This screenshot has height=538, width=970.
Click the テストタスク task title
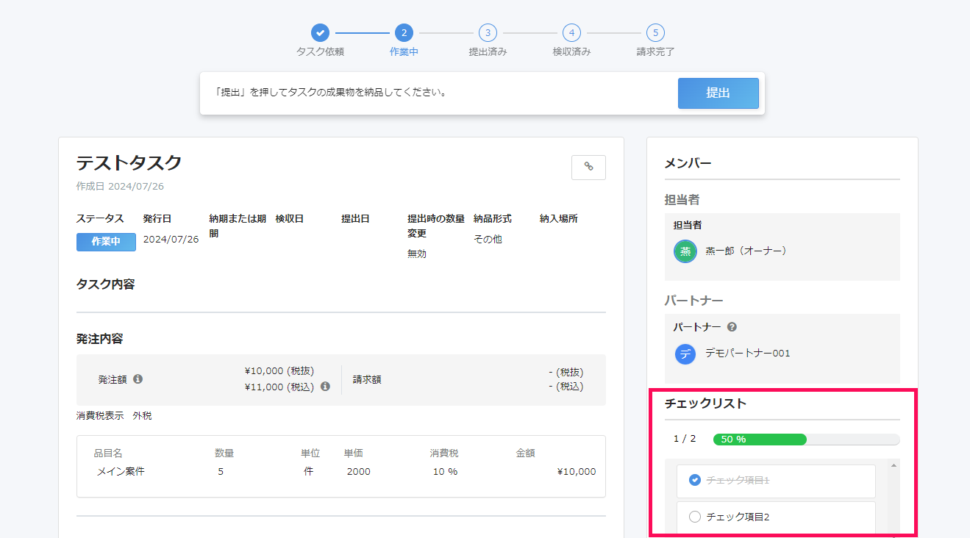pos(129,163)
